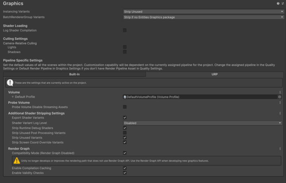Disable Compatibility Mode (Render Graph Disabled) checkbox
286x183 pixels.
tap(125, 153)
